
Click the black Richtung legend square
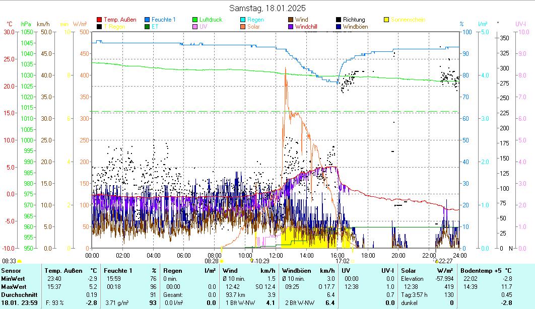[x=339, y=20]
